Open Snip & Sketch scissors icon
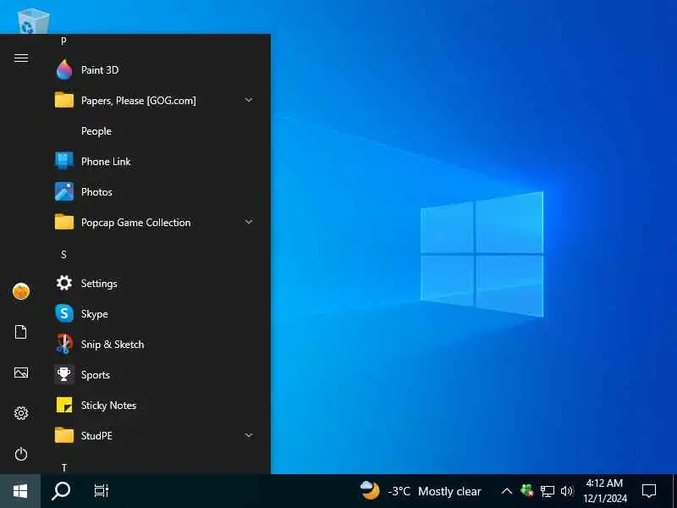The image size is (677, 508). click(64, 344)
